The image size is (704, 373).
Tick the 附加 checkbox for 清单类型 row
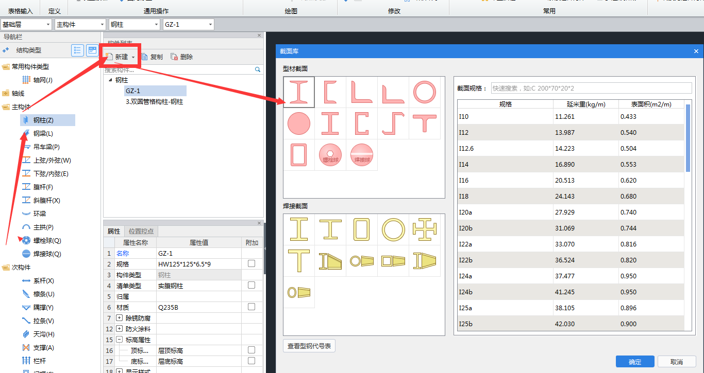pyautogui.click(x=252, y=285)
